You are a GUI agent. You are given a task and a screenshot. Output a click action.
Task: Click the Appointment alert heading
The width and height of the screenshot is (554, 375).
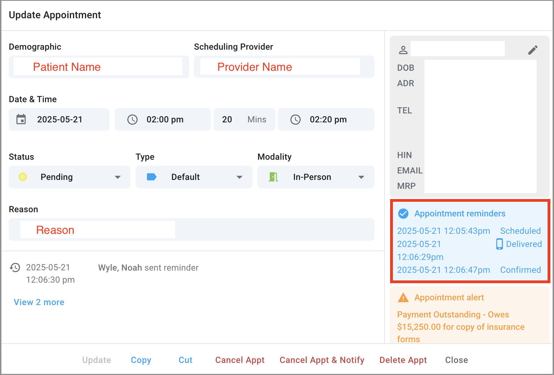[x=449, y=298]
